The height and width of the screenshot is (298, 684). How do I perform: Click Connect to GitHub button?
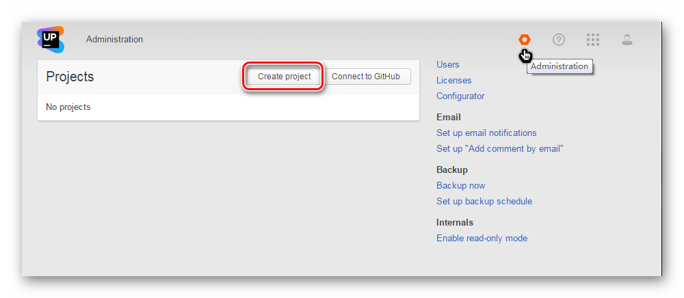pyautogui.click(x=366, y=77)
